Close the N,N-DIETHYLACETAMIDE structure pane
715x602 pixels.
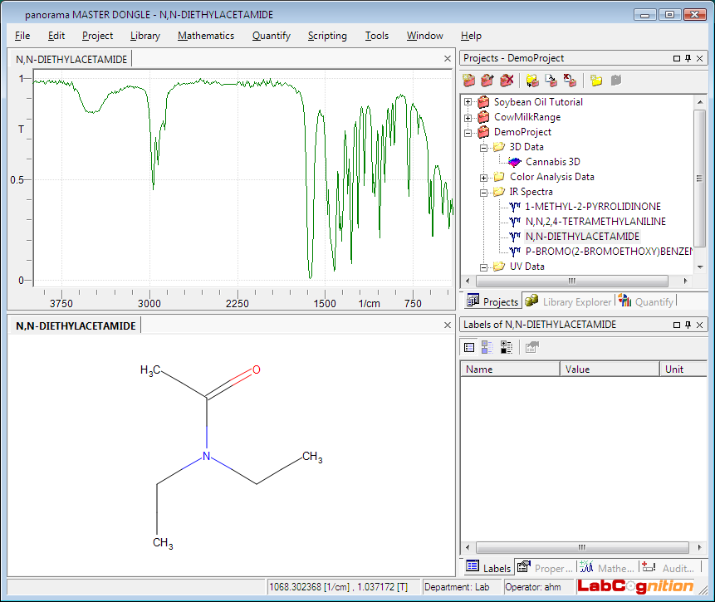point(448,325)
